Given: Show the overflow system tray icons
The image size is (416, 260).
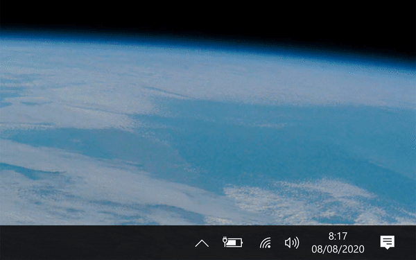Looking at the screenshot, I should (x=202, y=243).
